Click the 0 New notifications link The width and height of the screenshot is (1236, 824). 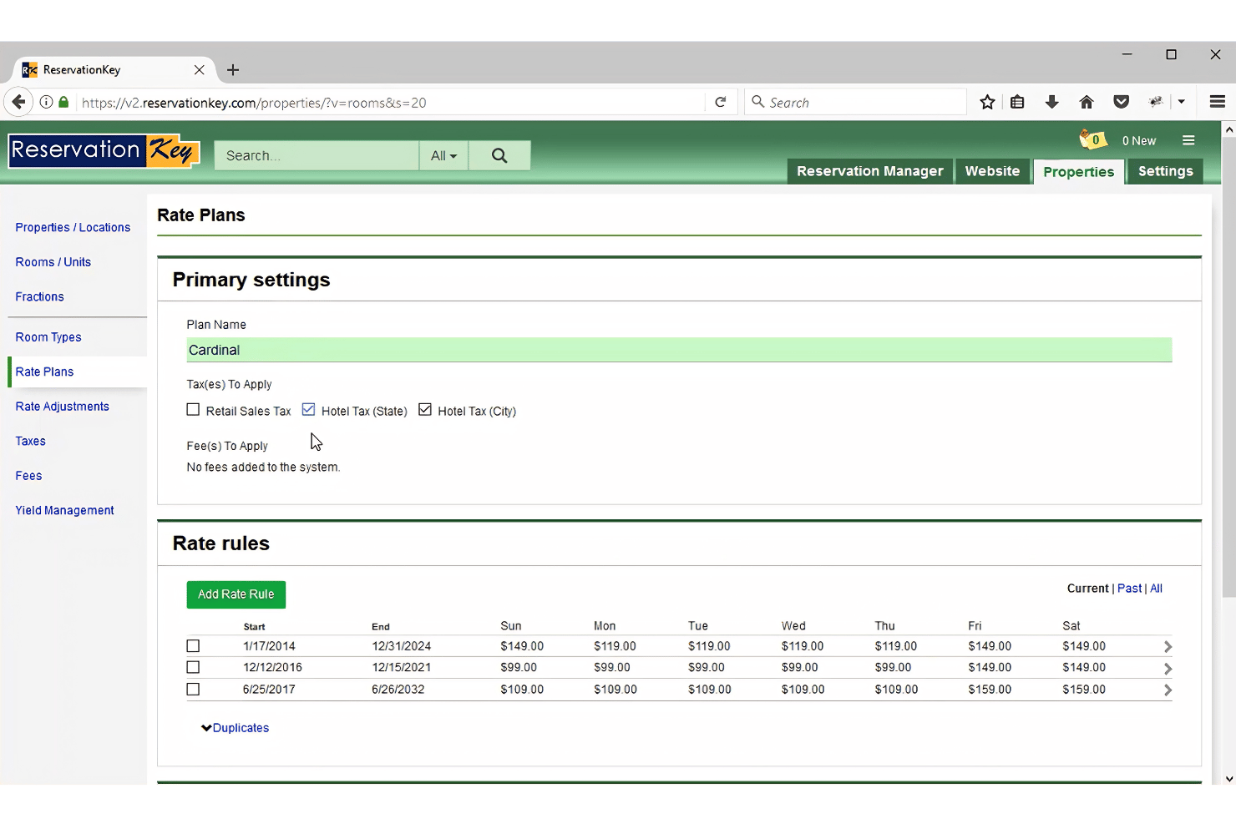(1138, 140)
